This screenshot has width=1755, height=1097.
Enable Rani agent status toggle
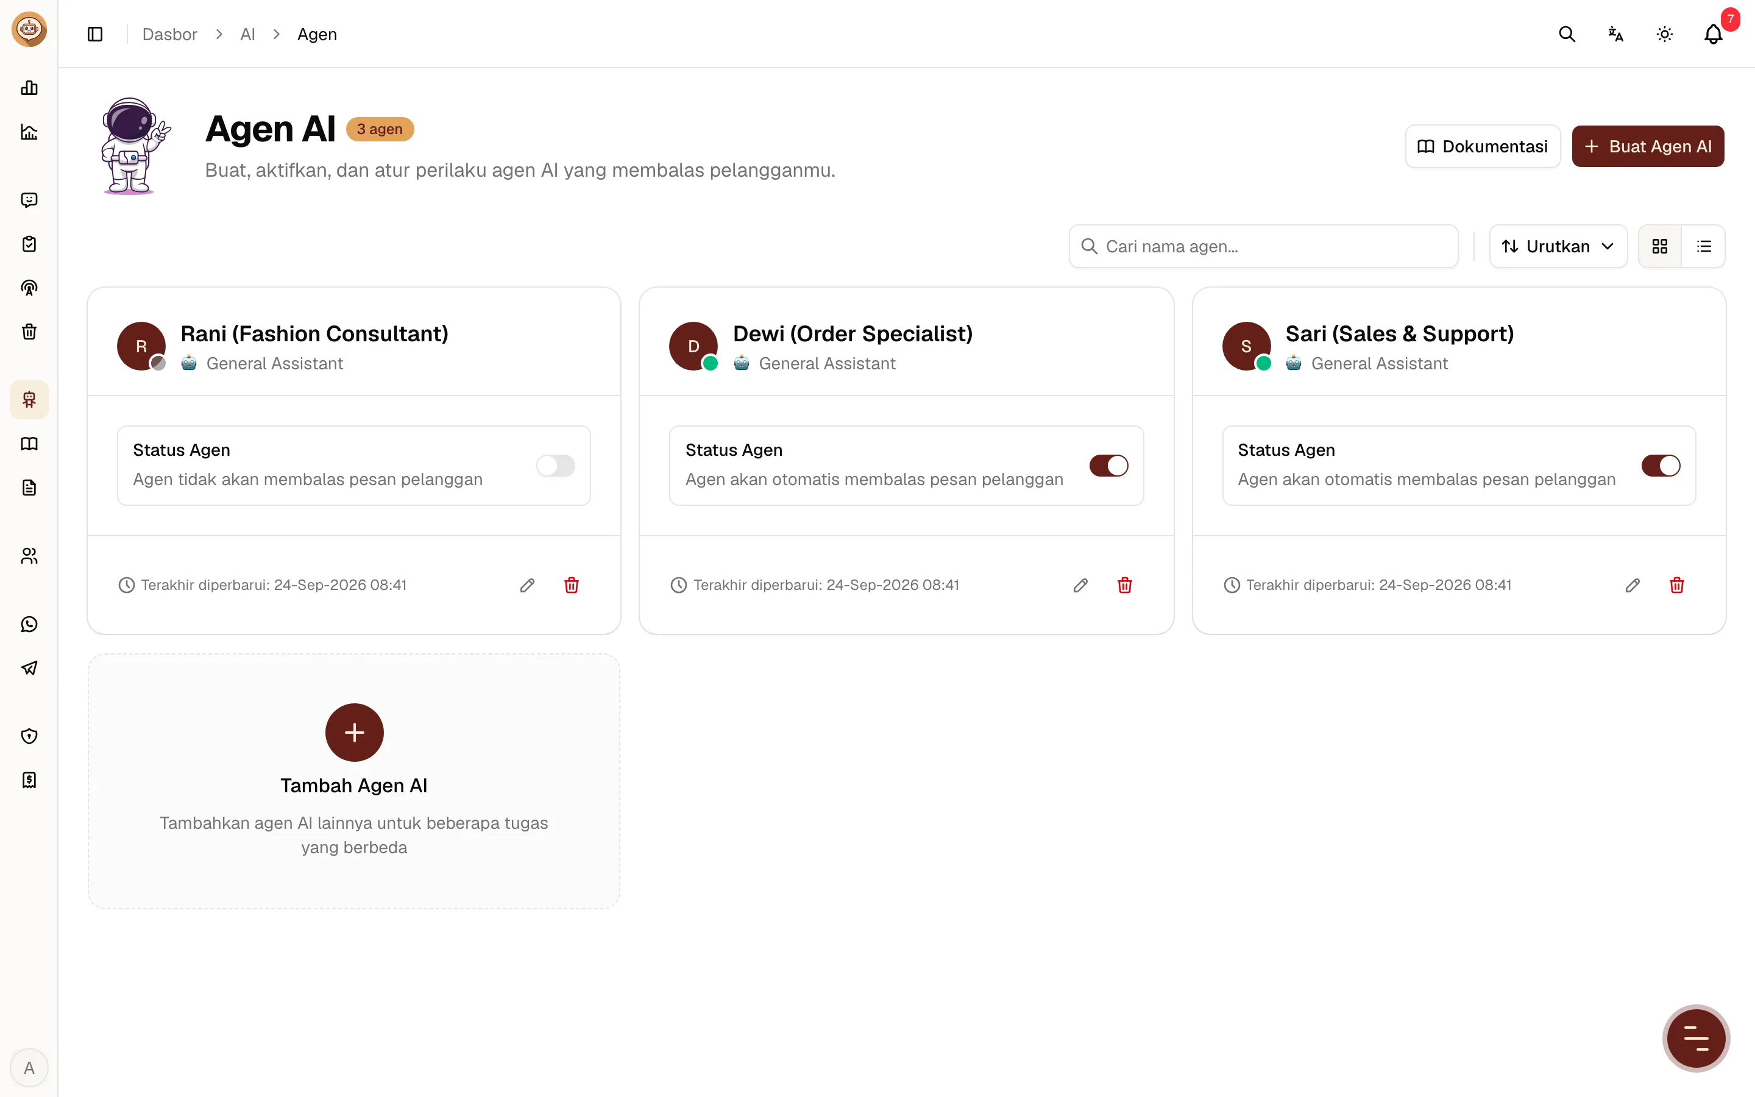pos(556,465)
